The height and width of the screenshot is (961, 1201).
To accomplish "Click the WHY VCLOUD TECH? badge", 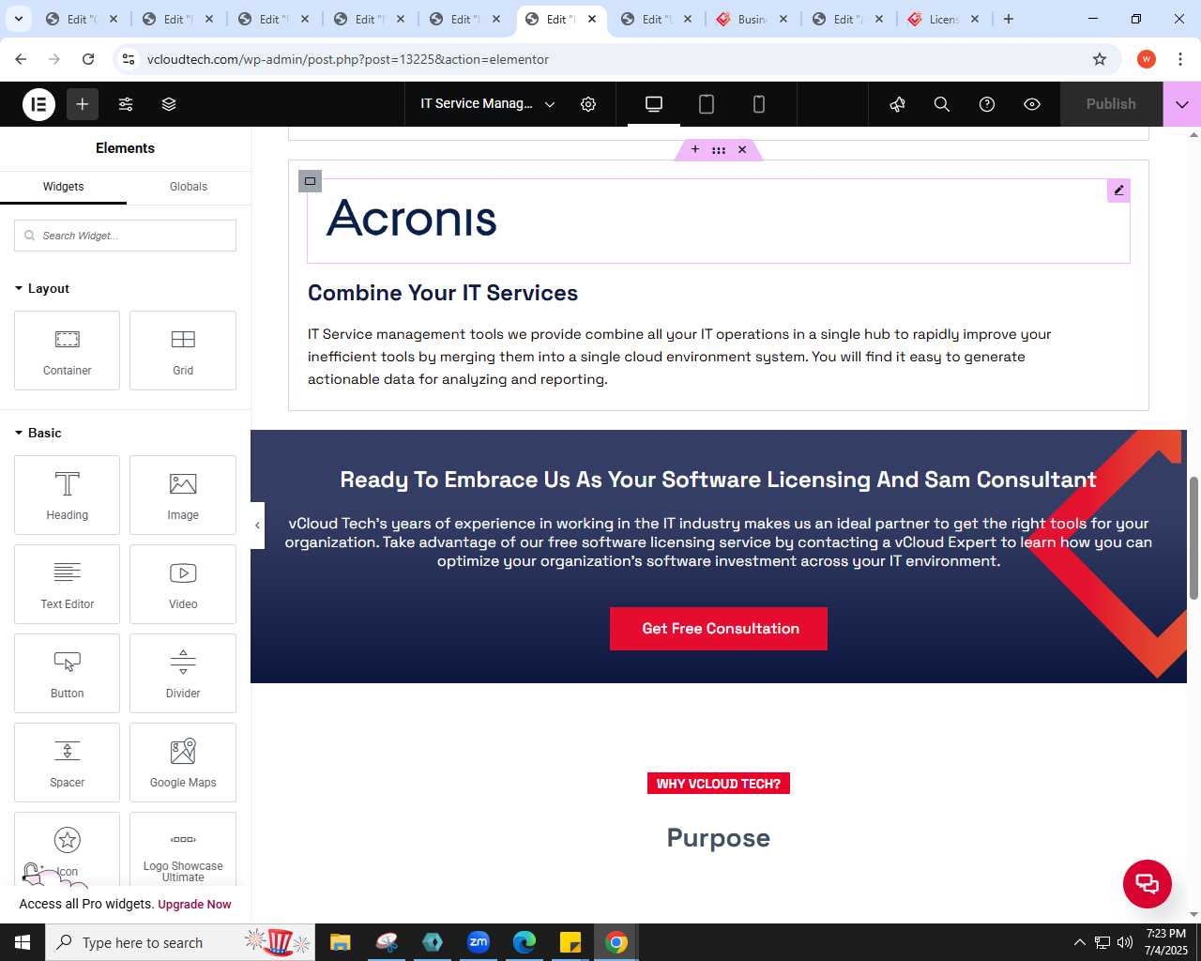I will click(x=719, y=784).
